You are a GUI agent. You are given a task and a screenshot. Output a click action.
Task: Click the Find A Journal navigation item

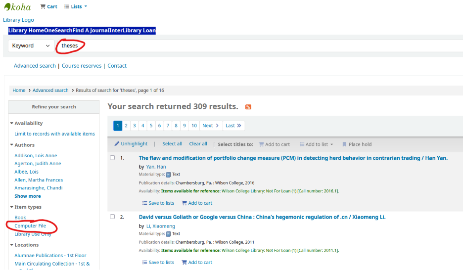pyautogui.click(x=91, y=30)
